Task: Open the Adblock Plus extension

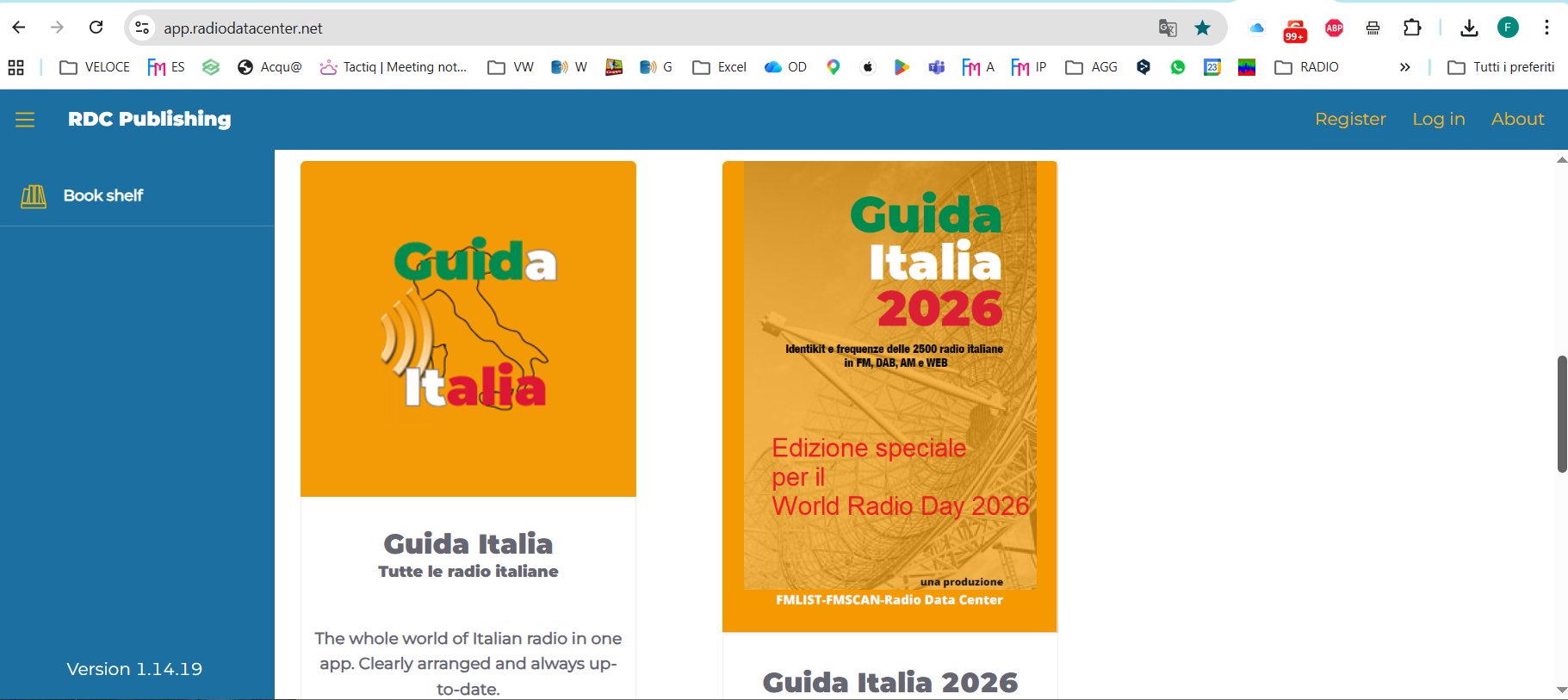Action: (x=1334, y=28)
